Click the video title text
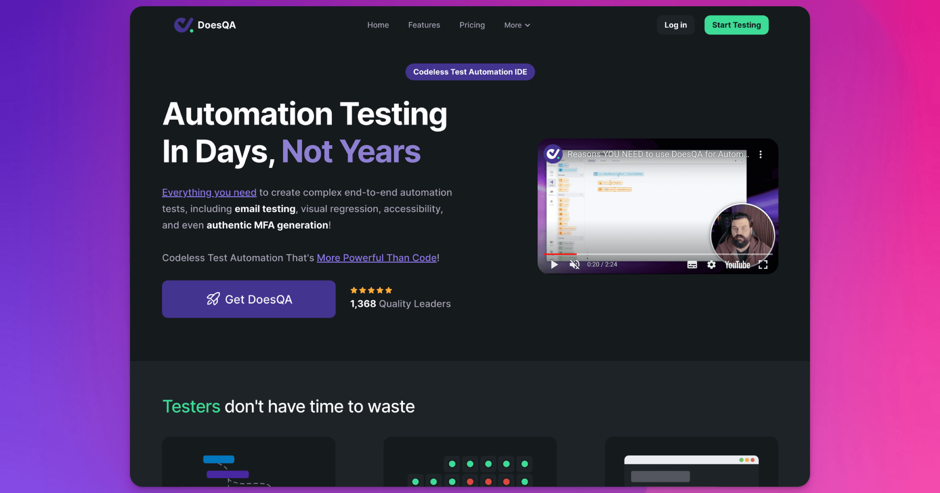 click(x=658, y=154)
